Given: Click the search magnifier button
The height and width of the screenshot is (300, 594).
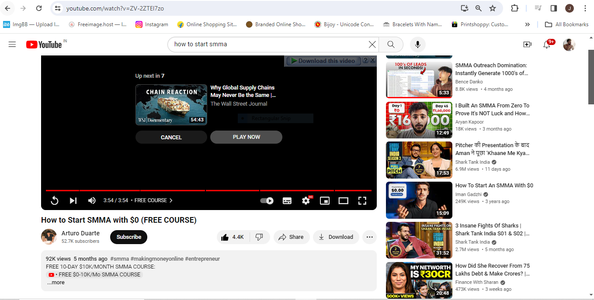Looking at the screenshot, I should 391,44.
